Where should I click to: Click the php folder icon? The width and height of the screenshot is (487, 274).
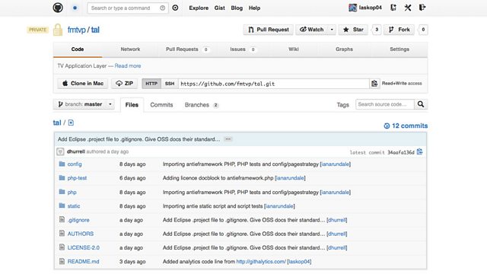(62, 192)
